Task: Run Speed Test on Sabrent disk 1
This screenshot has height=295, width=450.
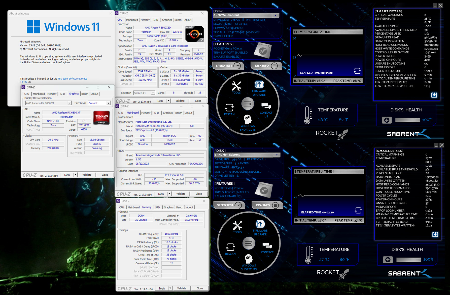Action: 229,205
